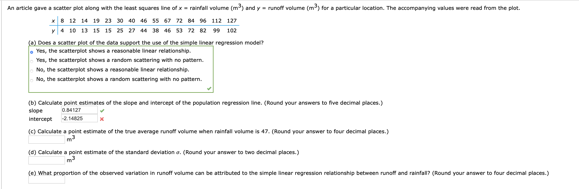Click the part (a) question text
This screenshot has width=579, height=189.
(x=145, y=43)
